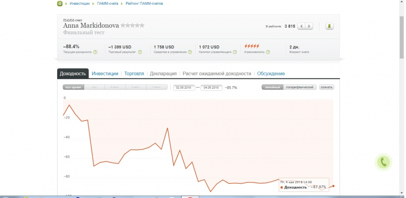Click the 1 758 USD funds value
Screen dimensions: 406x198
click(x=164, y=47)
